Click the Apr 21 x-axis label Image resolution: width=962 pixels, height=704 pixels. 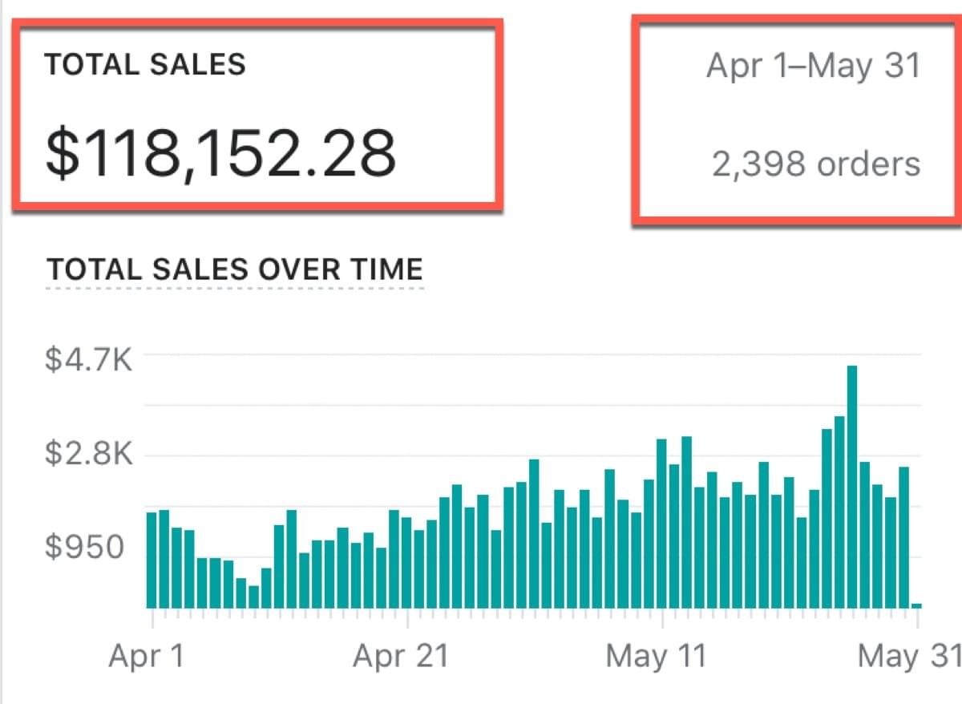pos(401,657)
